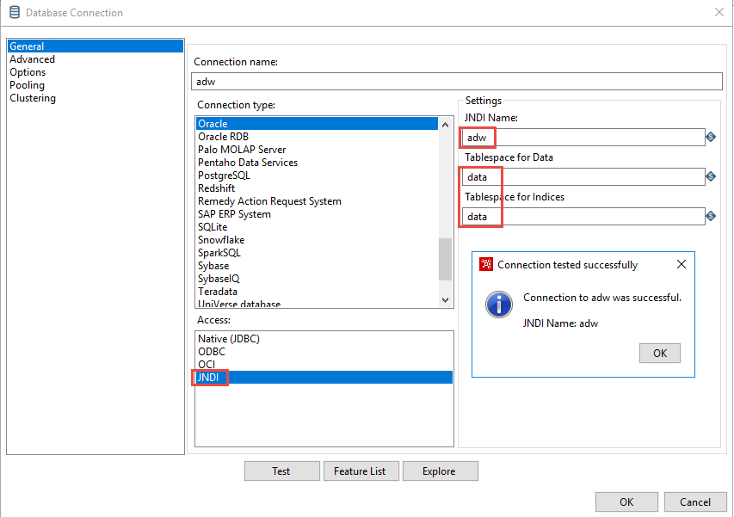Image resolution: width=734 pixels, height=517 pixels.
Task: Click into the Connection name field
Action: point(456,81)
